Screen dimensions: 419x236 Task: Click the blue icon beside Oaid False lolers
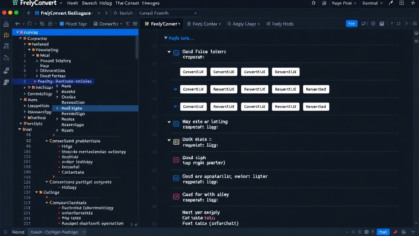click(176, 53)
